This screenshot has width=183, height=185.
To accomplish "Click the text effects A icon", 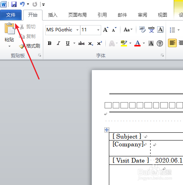I will (112, 43).
